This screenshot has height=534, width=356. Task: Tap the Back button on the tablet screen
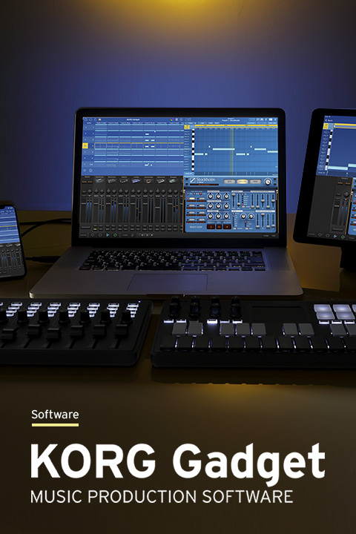(329, 120)
